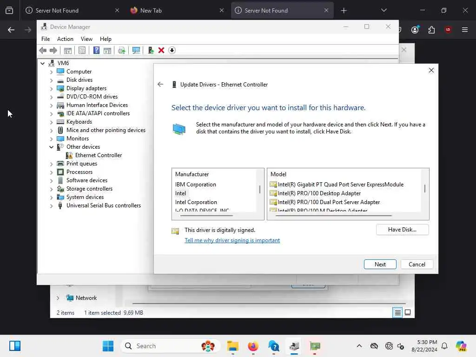476x357 pixels.
Task: Open the List all tabs dropdown arrow
Action: coord(383,10)
